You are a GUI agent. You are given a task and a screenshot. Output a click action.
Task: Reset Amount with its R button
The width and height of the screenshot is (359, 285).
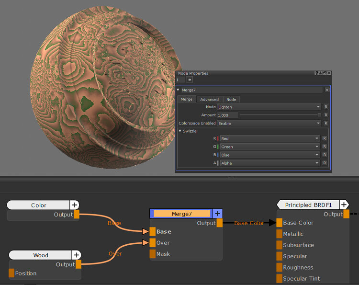pos(326,115)
